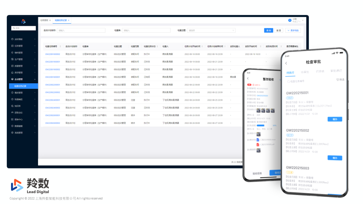Open task link GW22082600002
Image resolution: width=363 pixels, height=204 pixels.
pos(52,123)
